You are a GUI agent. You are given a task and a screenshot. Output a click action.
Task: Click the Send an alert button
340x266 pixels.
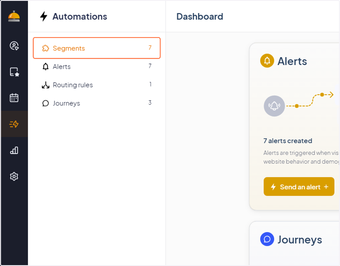pyautogui.click(x=299, y=187)
